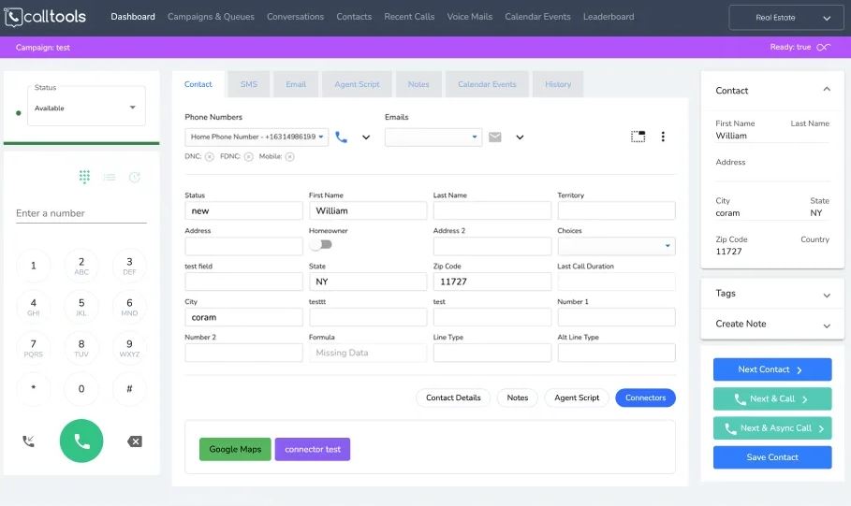The image size is (851, 506).
Task: Open the Dashboard menu item
Action: click(x=133, y=17)
